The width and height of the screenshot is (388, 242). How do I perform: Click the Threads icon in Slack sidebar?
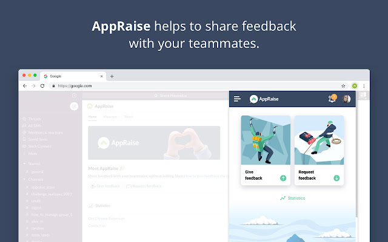point(24,119)
